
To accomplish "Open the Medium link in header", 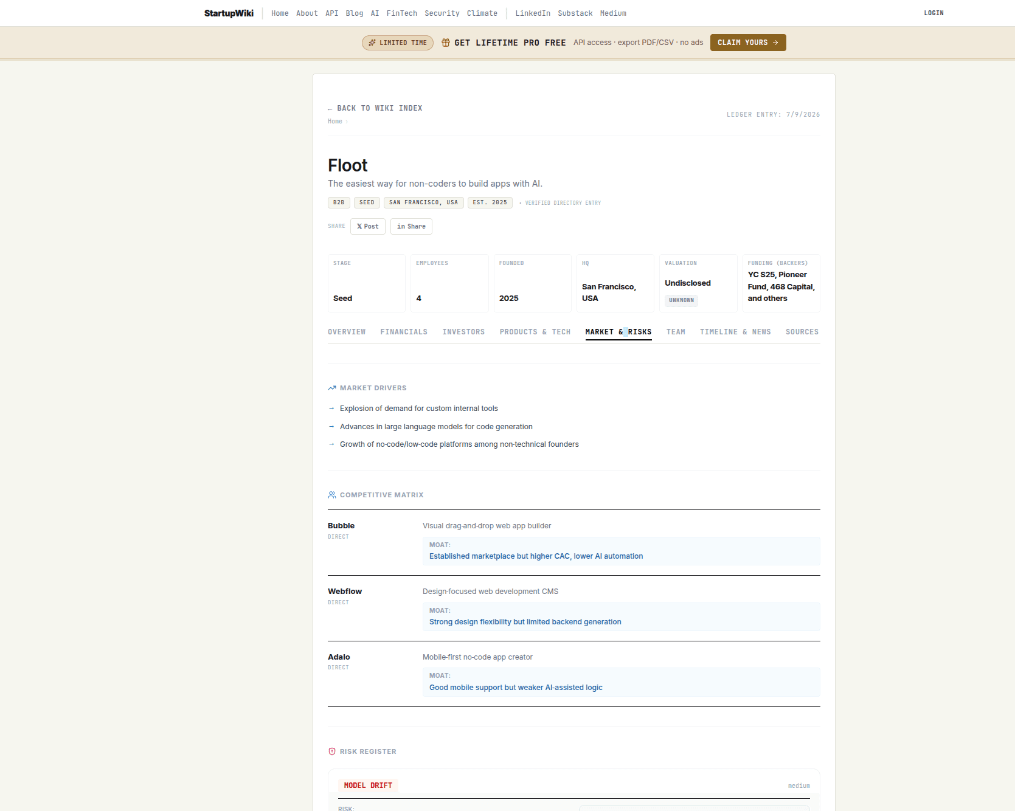I will [613, 13].
